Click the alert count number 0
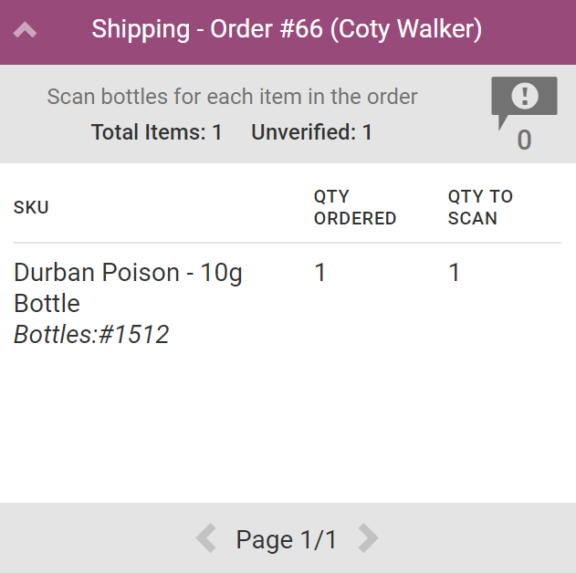576x573 pixels. pos(524,141)
